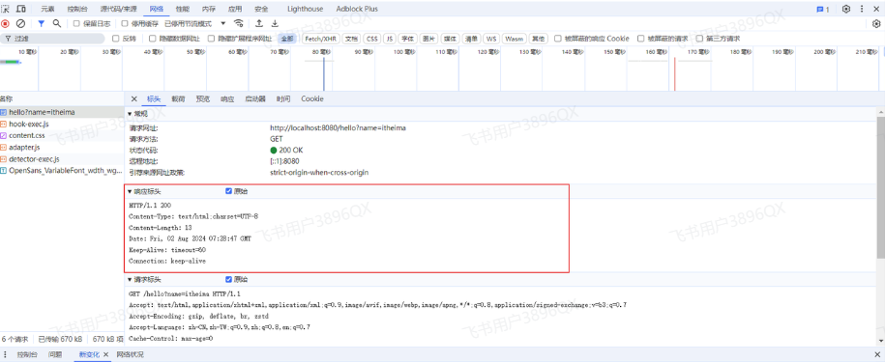Switch to the 预览 details tab
The image size is (885, 362).
(202, 98)
